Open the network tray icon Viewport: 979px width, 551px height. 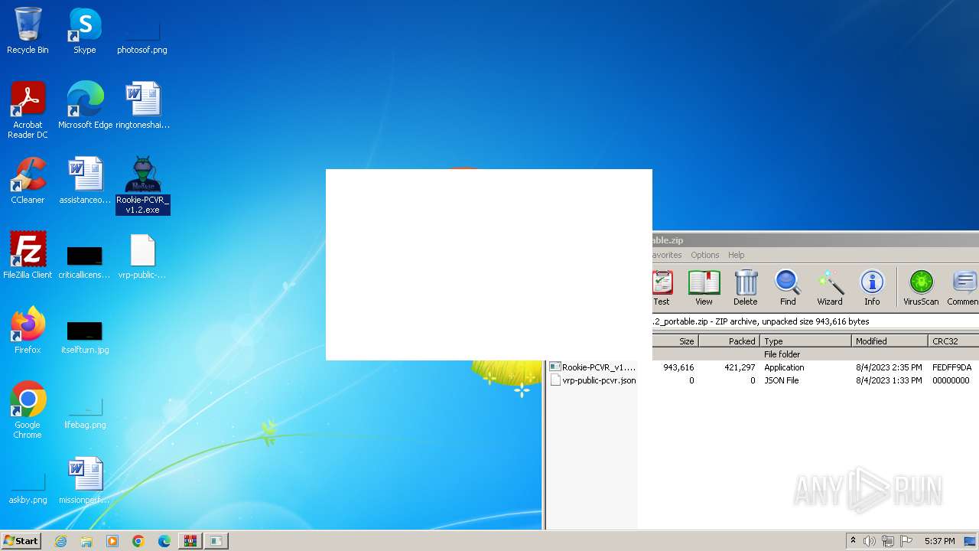pos(888,541)
